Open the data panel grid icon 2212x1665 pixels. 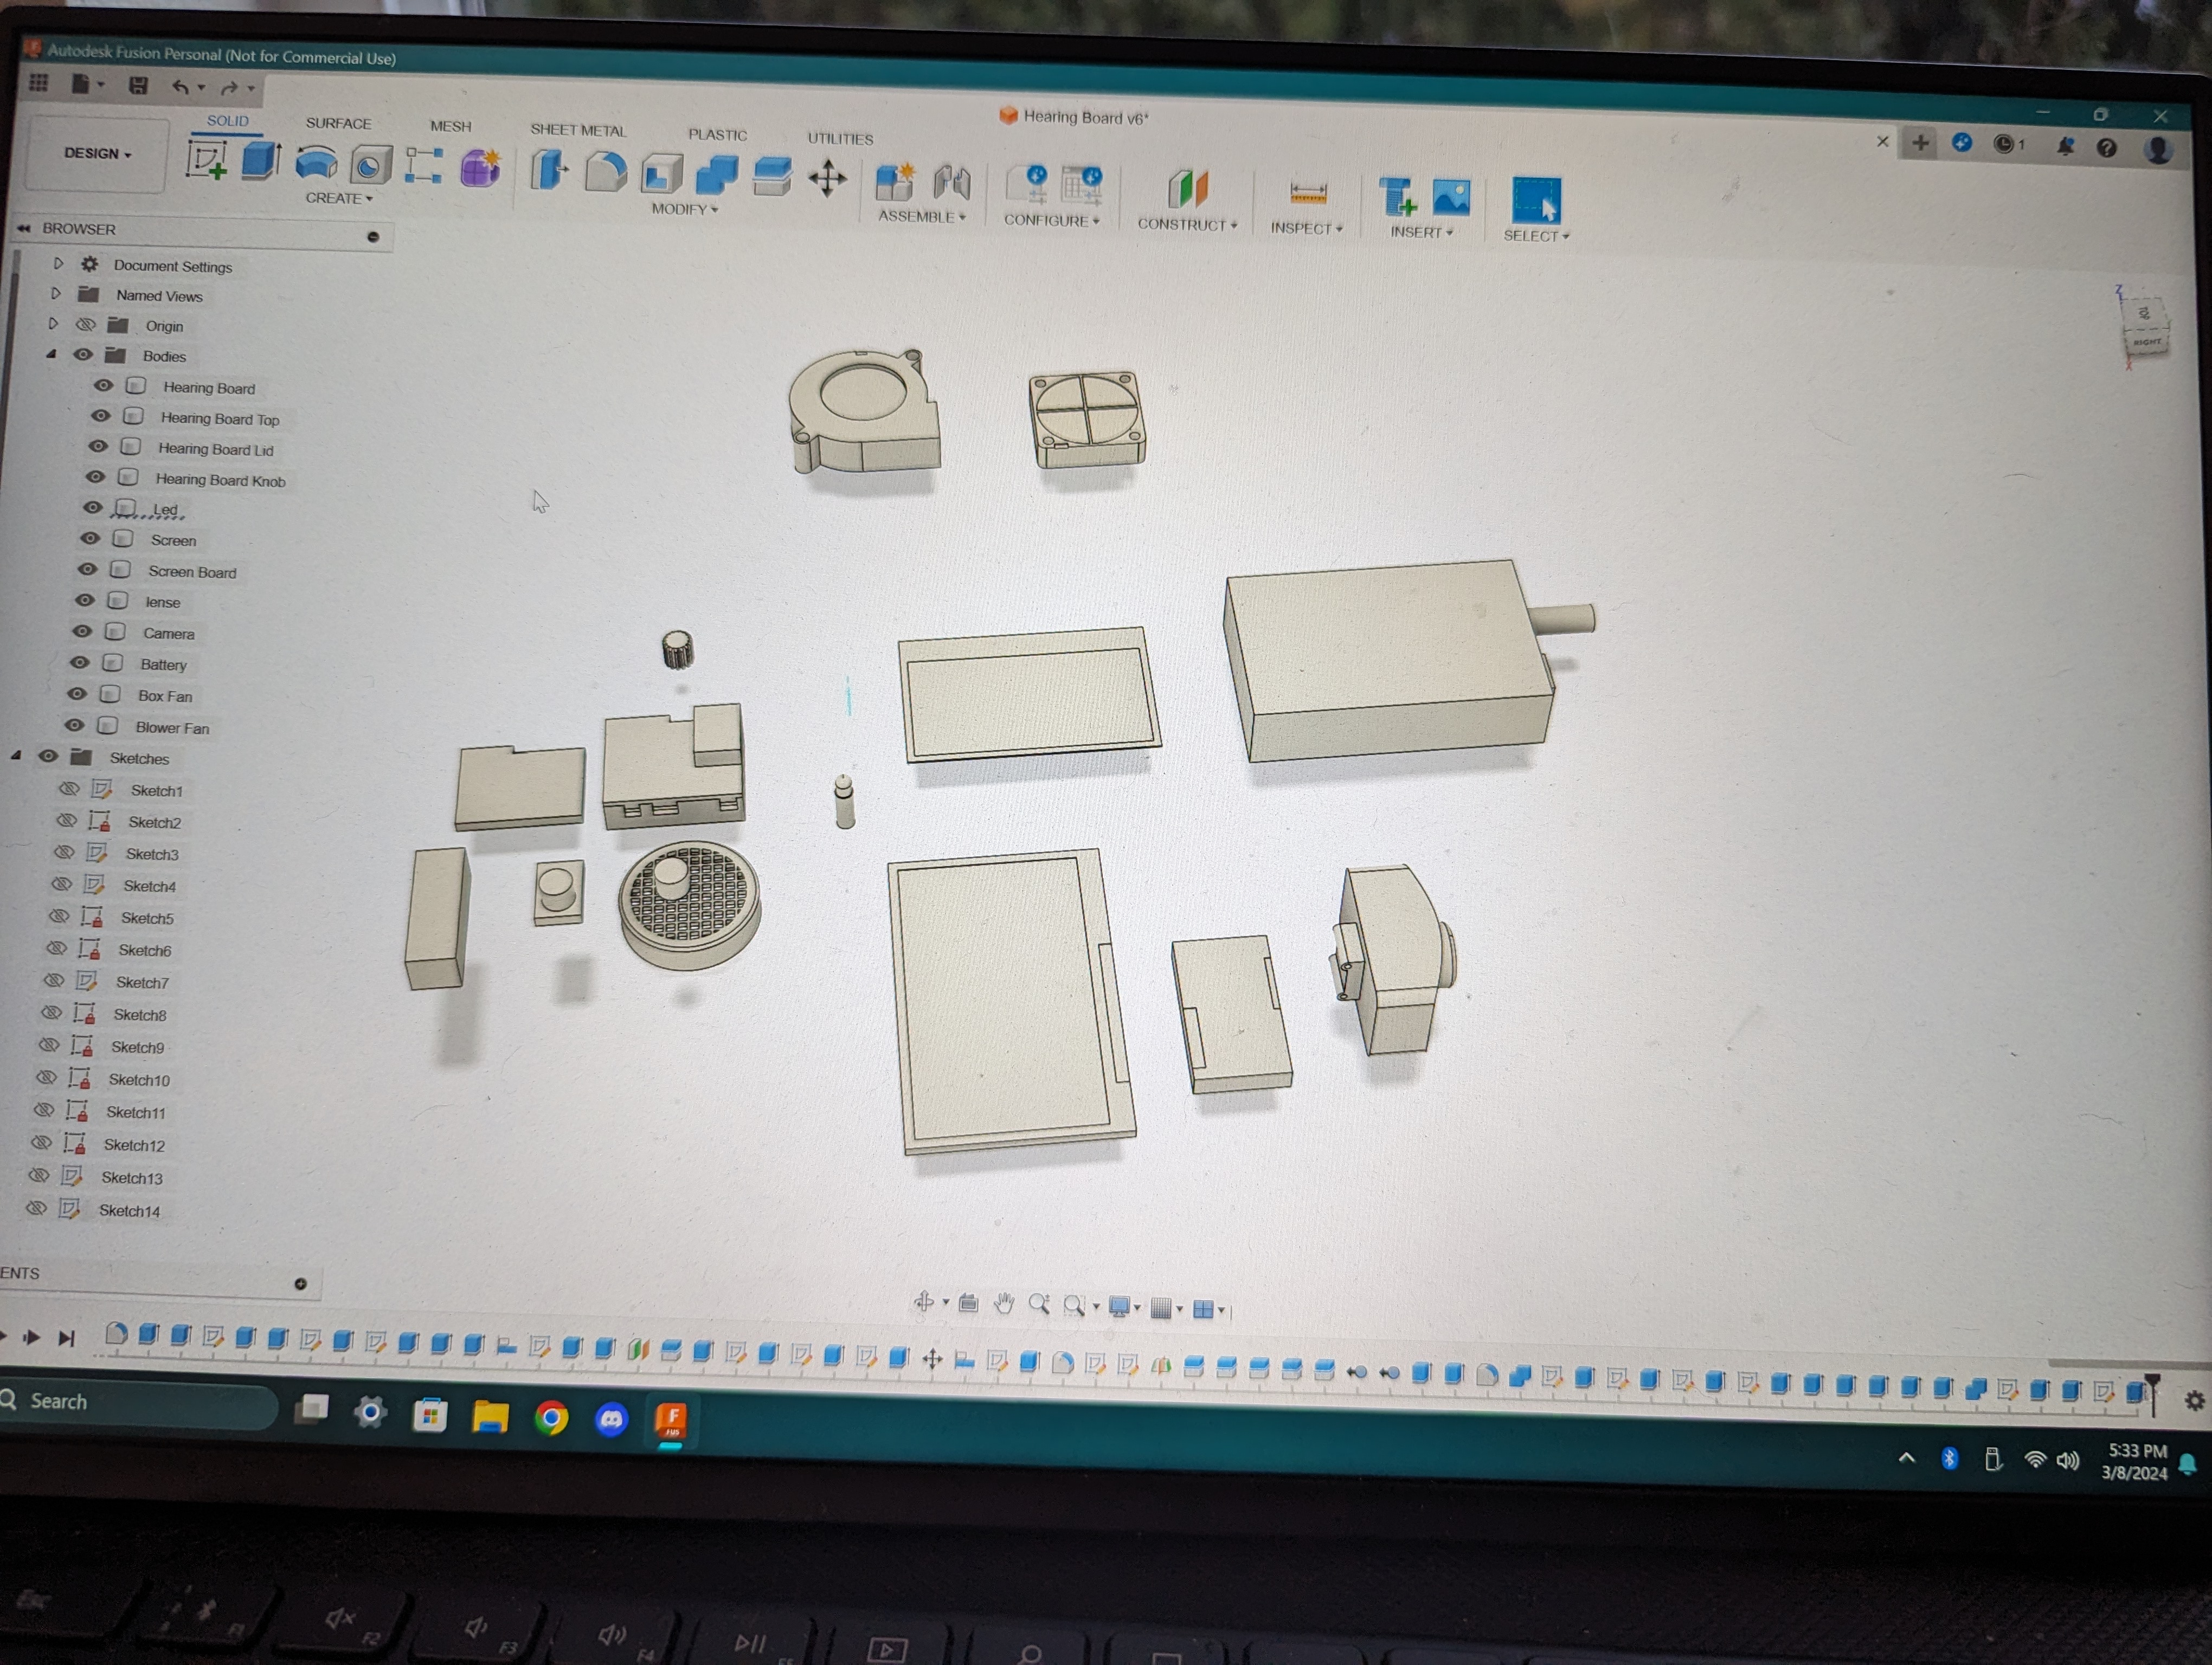pos(39,83)
